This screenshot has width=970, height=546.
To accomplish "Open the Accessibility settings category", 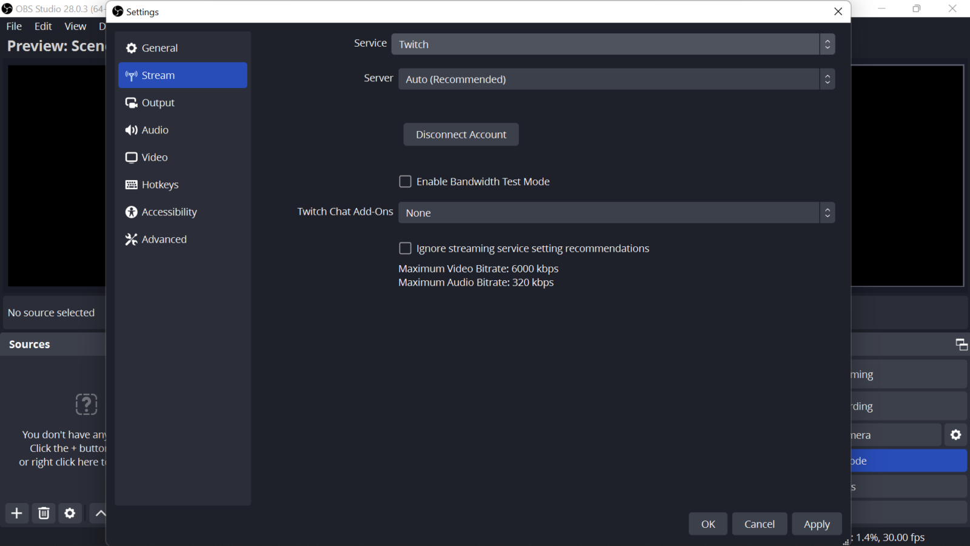I will click(x=182, y=212).
